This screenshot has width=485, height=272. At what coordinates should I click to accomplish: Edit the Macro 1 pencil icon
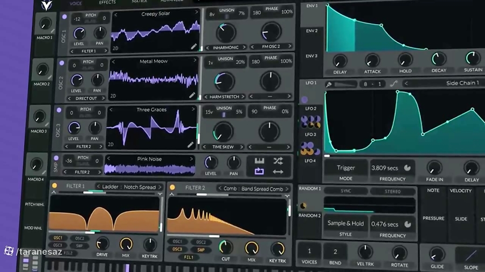53,31
